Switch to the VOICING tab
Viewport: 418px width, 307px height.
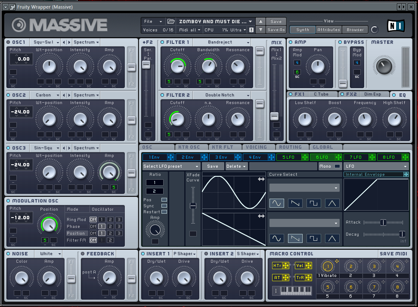256,147
